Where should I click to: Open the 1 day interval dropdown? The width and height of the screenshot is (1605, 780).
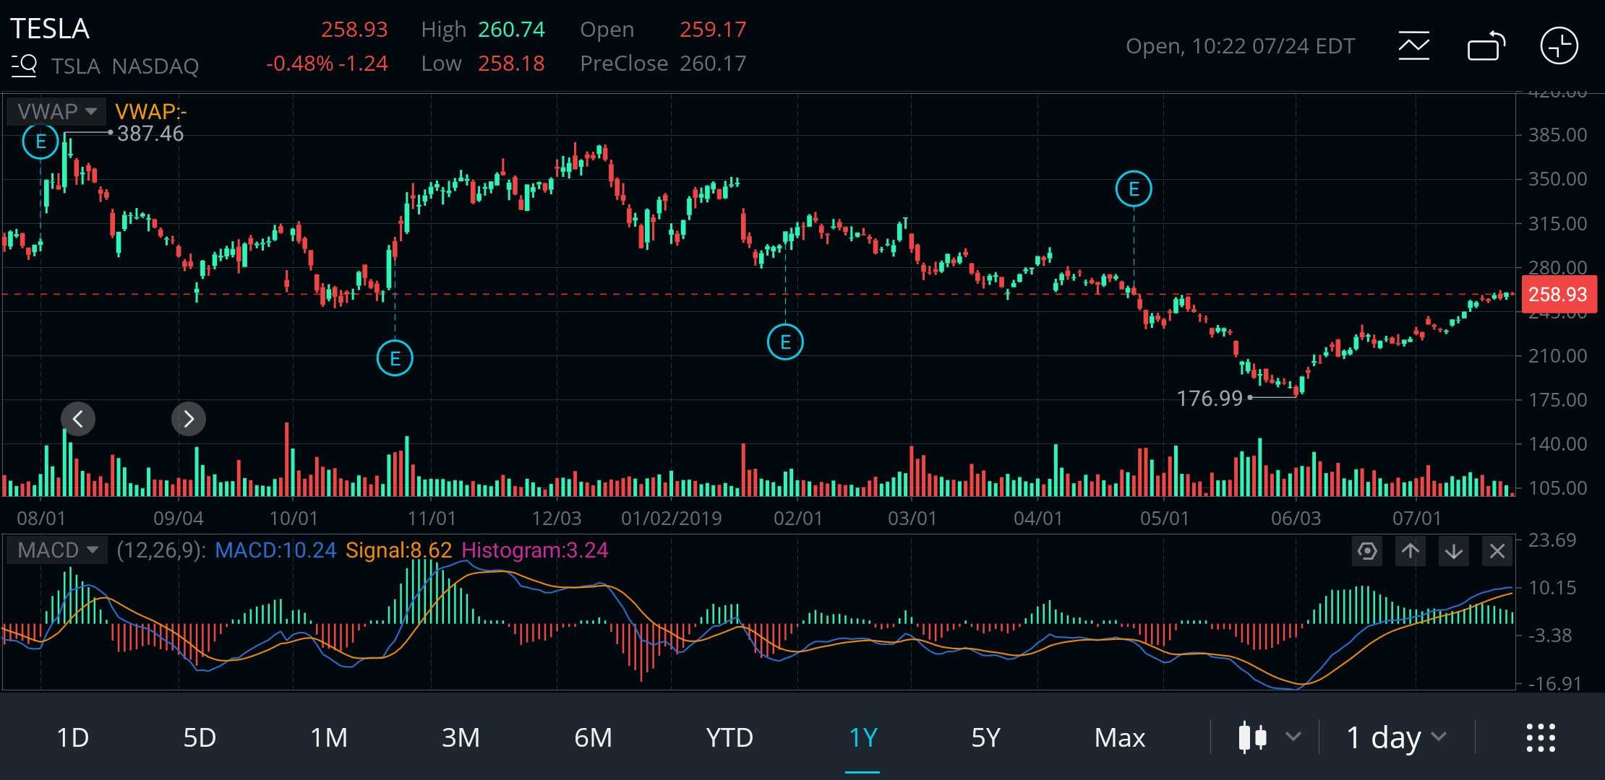[x=1396, y=737]
